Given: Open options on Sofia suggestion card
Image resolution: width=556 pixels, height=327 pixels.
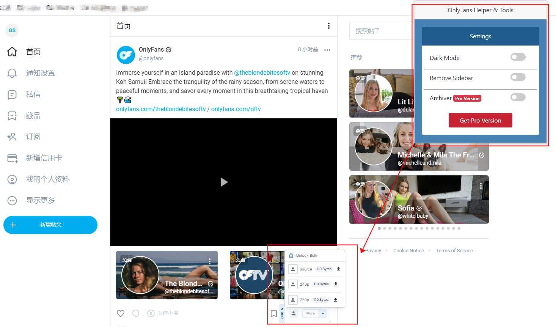Looking at the screenshot, I should coord(481,186).
